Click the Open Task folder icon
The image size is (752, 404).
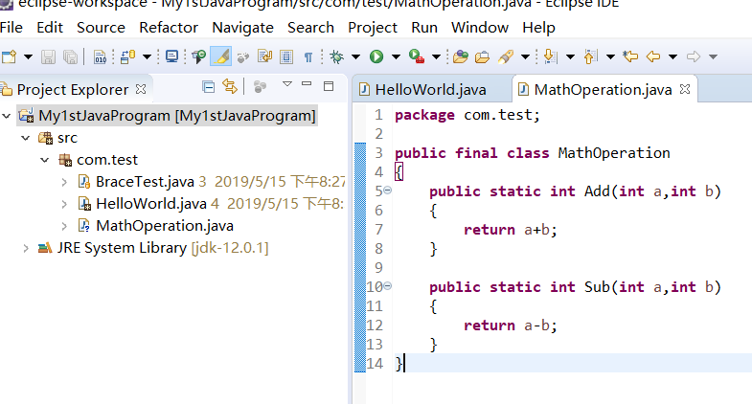(482, 57)
